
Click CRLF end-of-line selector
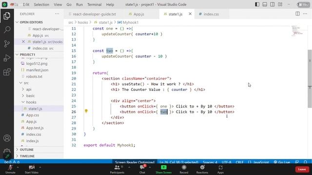click(x=239, y=162)
